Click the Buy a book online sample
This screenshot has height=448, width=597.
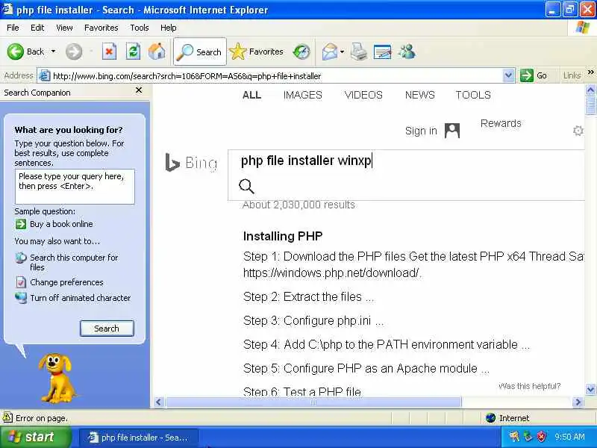pos(61,224)
